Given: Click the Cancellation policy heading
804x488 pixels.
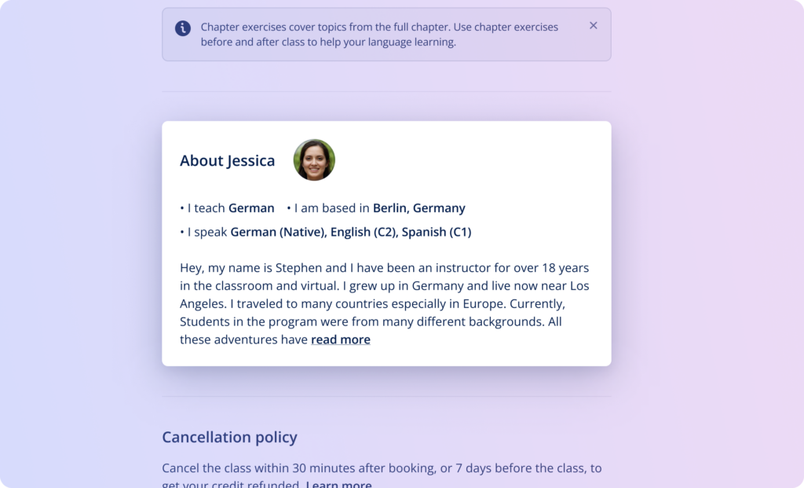Looking at the screenshot, I should point(230,437).
